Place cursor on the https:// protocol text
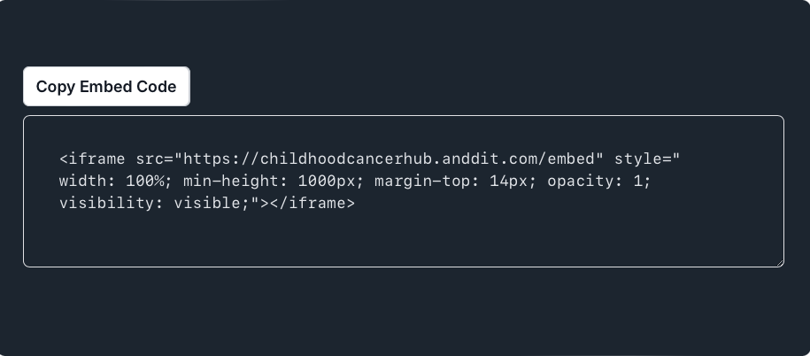This screenshot has width=810, height=356. click(x=221, y=159)
